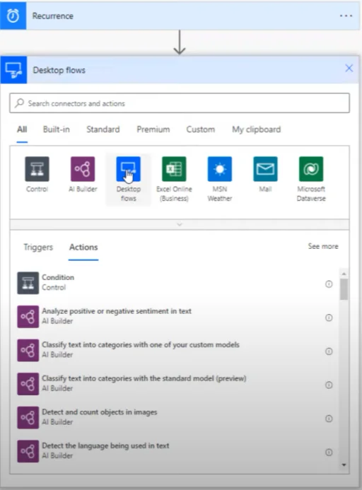Click the Recurrence trigger title
The height and width of the screenshot is (490, 362).
pos(53,16)
